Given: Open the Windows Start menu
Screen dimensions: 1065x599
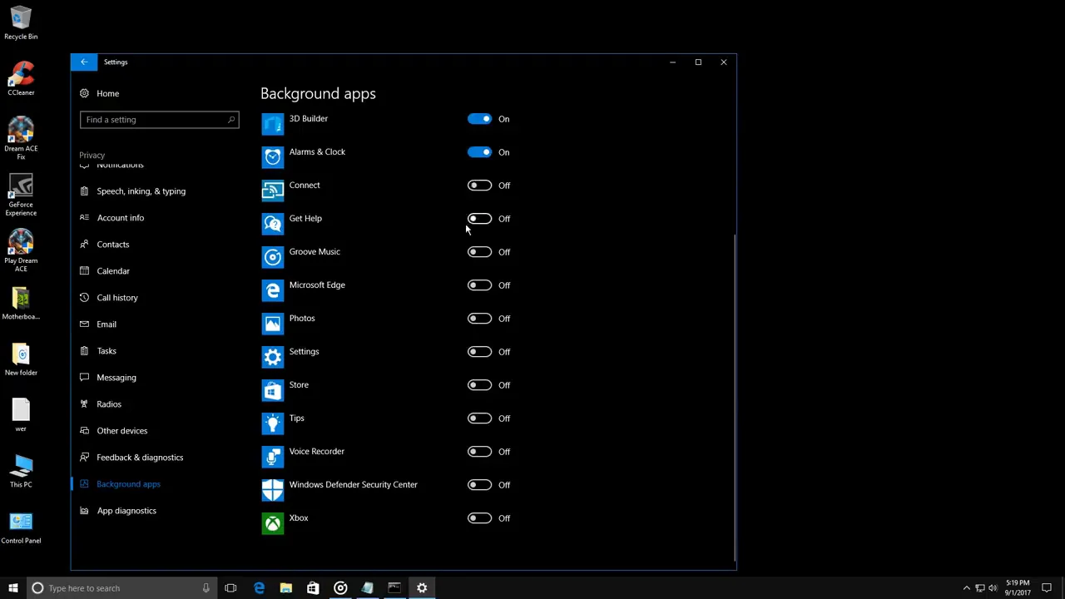Looking at the screenshot, I should click(x=12, y=588).
